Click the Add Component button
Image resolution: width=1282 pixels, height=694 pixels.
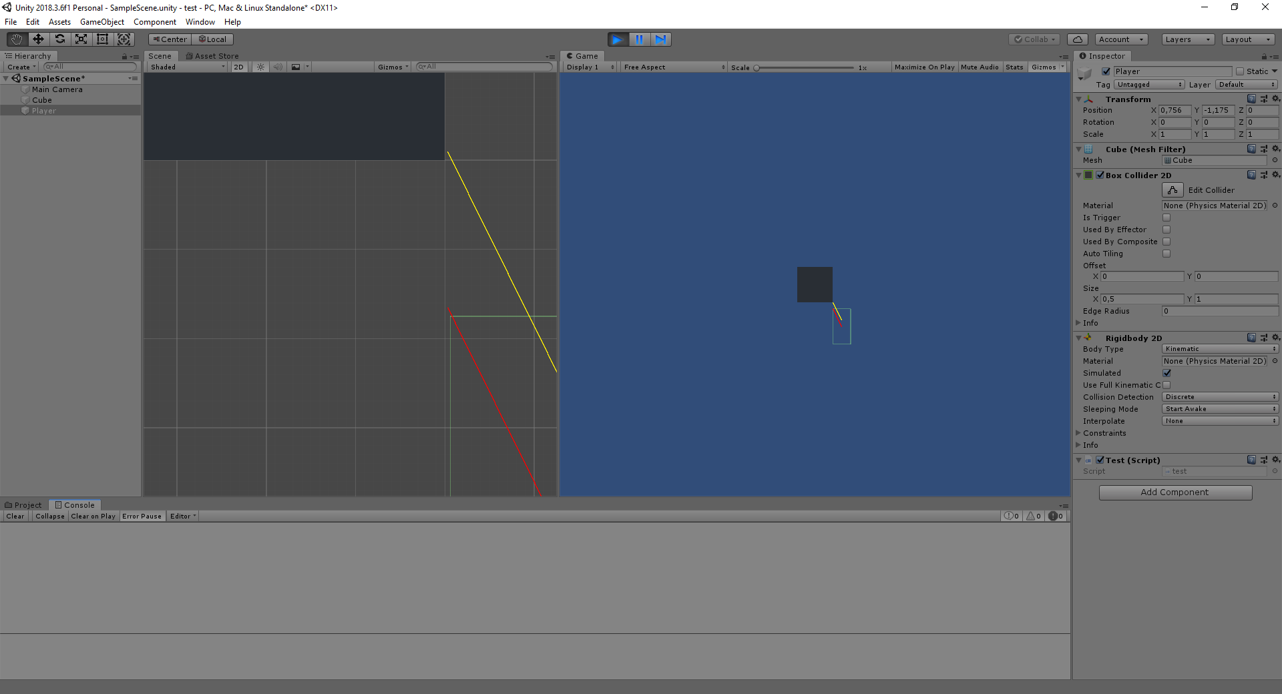click(x=1174, y=492)
